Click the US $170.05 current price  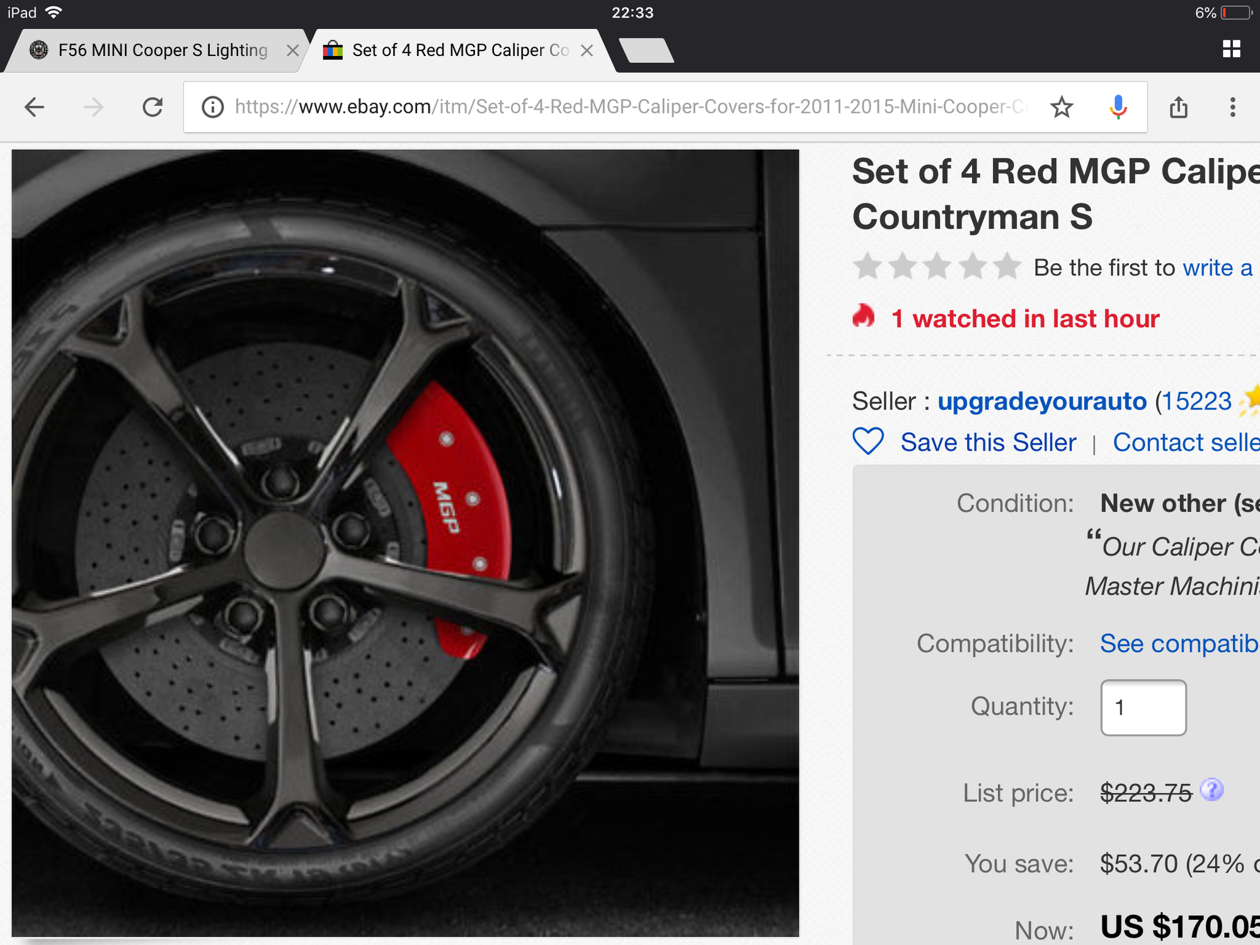point(1180,927)
